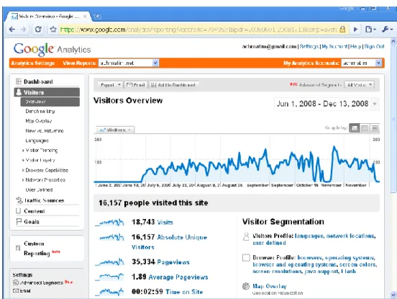Open the My Analytics Accounts dropdown
The image size is (397, 299).
pos(361,63)
